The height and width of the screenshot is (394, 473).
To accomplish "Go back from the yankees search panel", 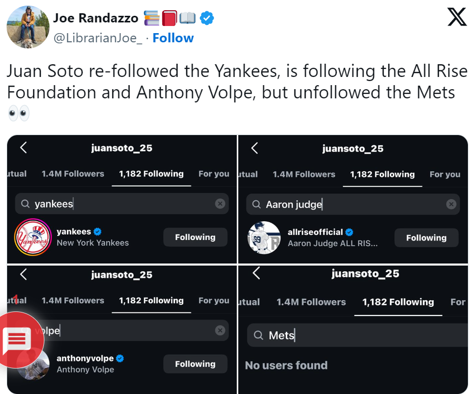I will click(x=23, y=148).
